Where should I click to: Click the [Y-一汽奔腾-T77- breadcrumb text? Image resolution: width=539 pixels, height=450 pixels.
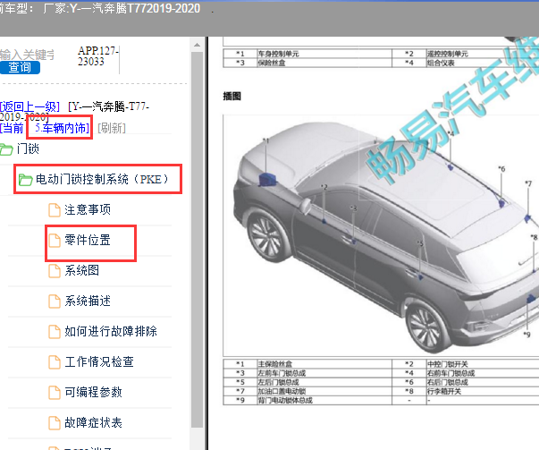tap(109, 106)
